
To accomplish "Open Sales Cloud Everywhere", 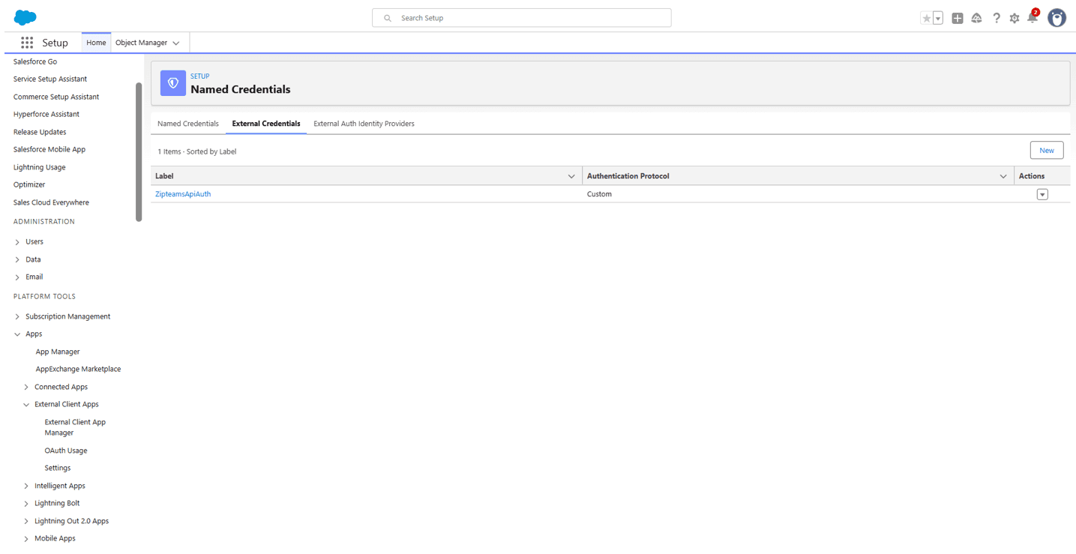I will 51,202.
